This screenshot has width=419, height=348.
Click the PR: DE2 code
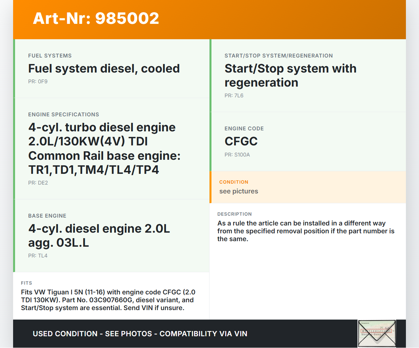[38, 183]
